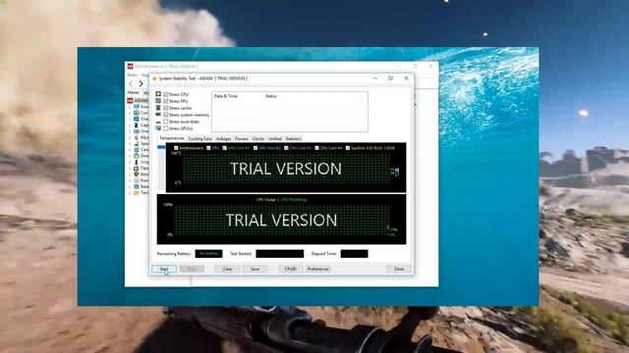This screenshot has height=353, width=629.
Task: Click the Clear button
Action: (227, 269)
